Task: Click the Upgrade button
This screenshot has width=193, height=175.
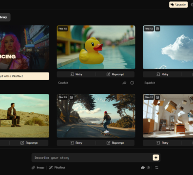Action: [178, 4]
